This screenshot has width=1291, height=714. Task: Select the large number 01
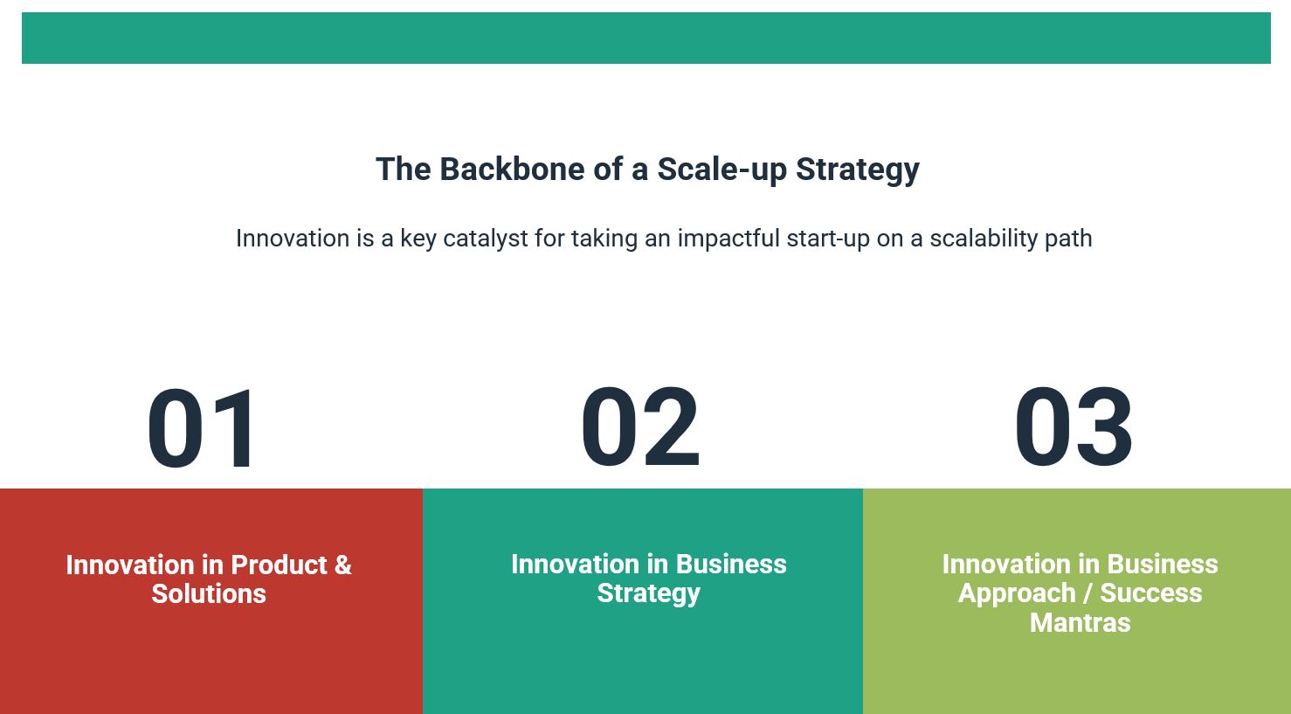click(204, 428)
